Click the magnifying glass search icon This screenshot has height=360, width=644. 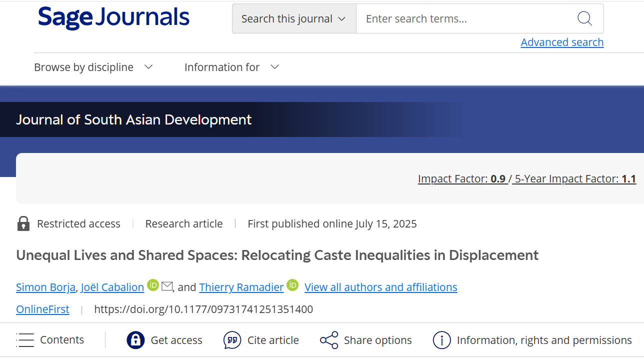584,19
